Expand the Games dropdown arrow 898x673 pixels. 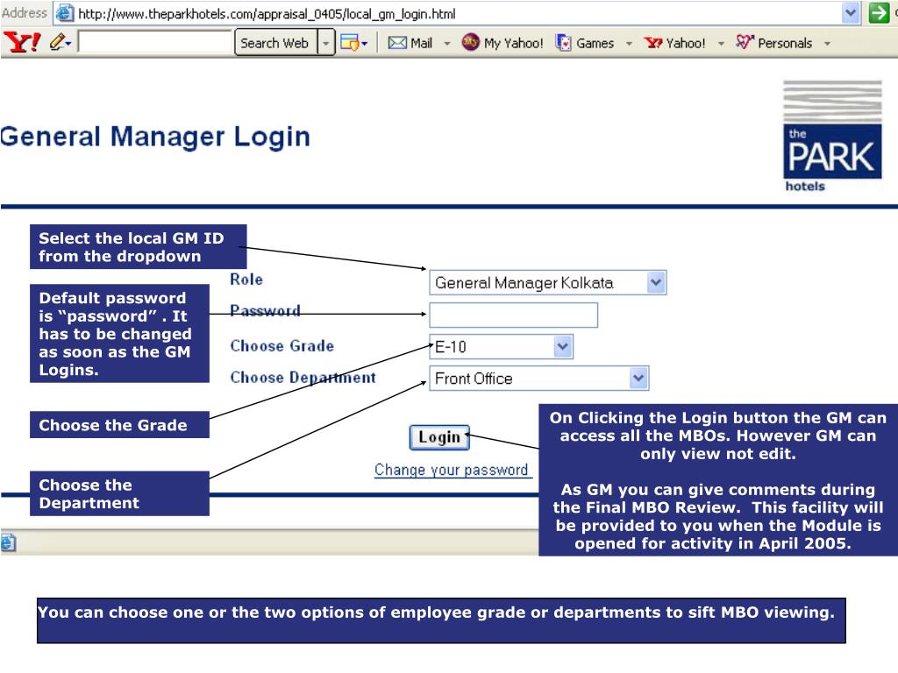(x=629, y=44)
